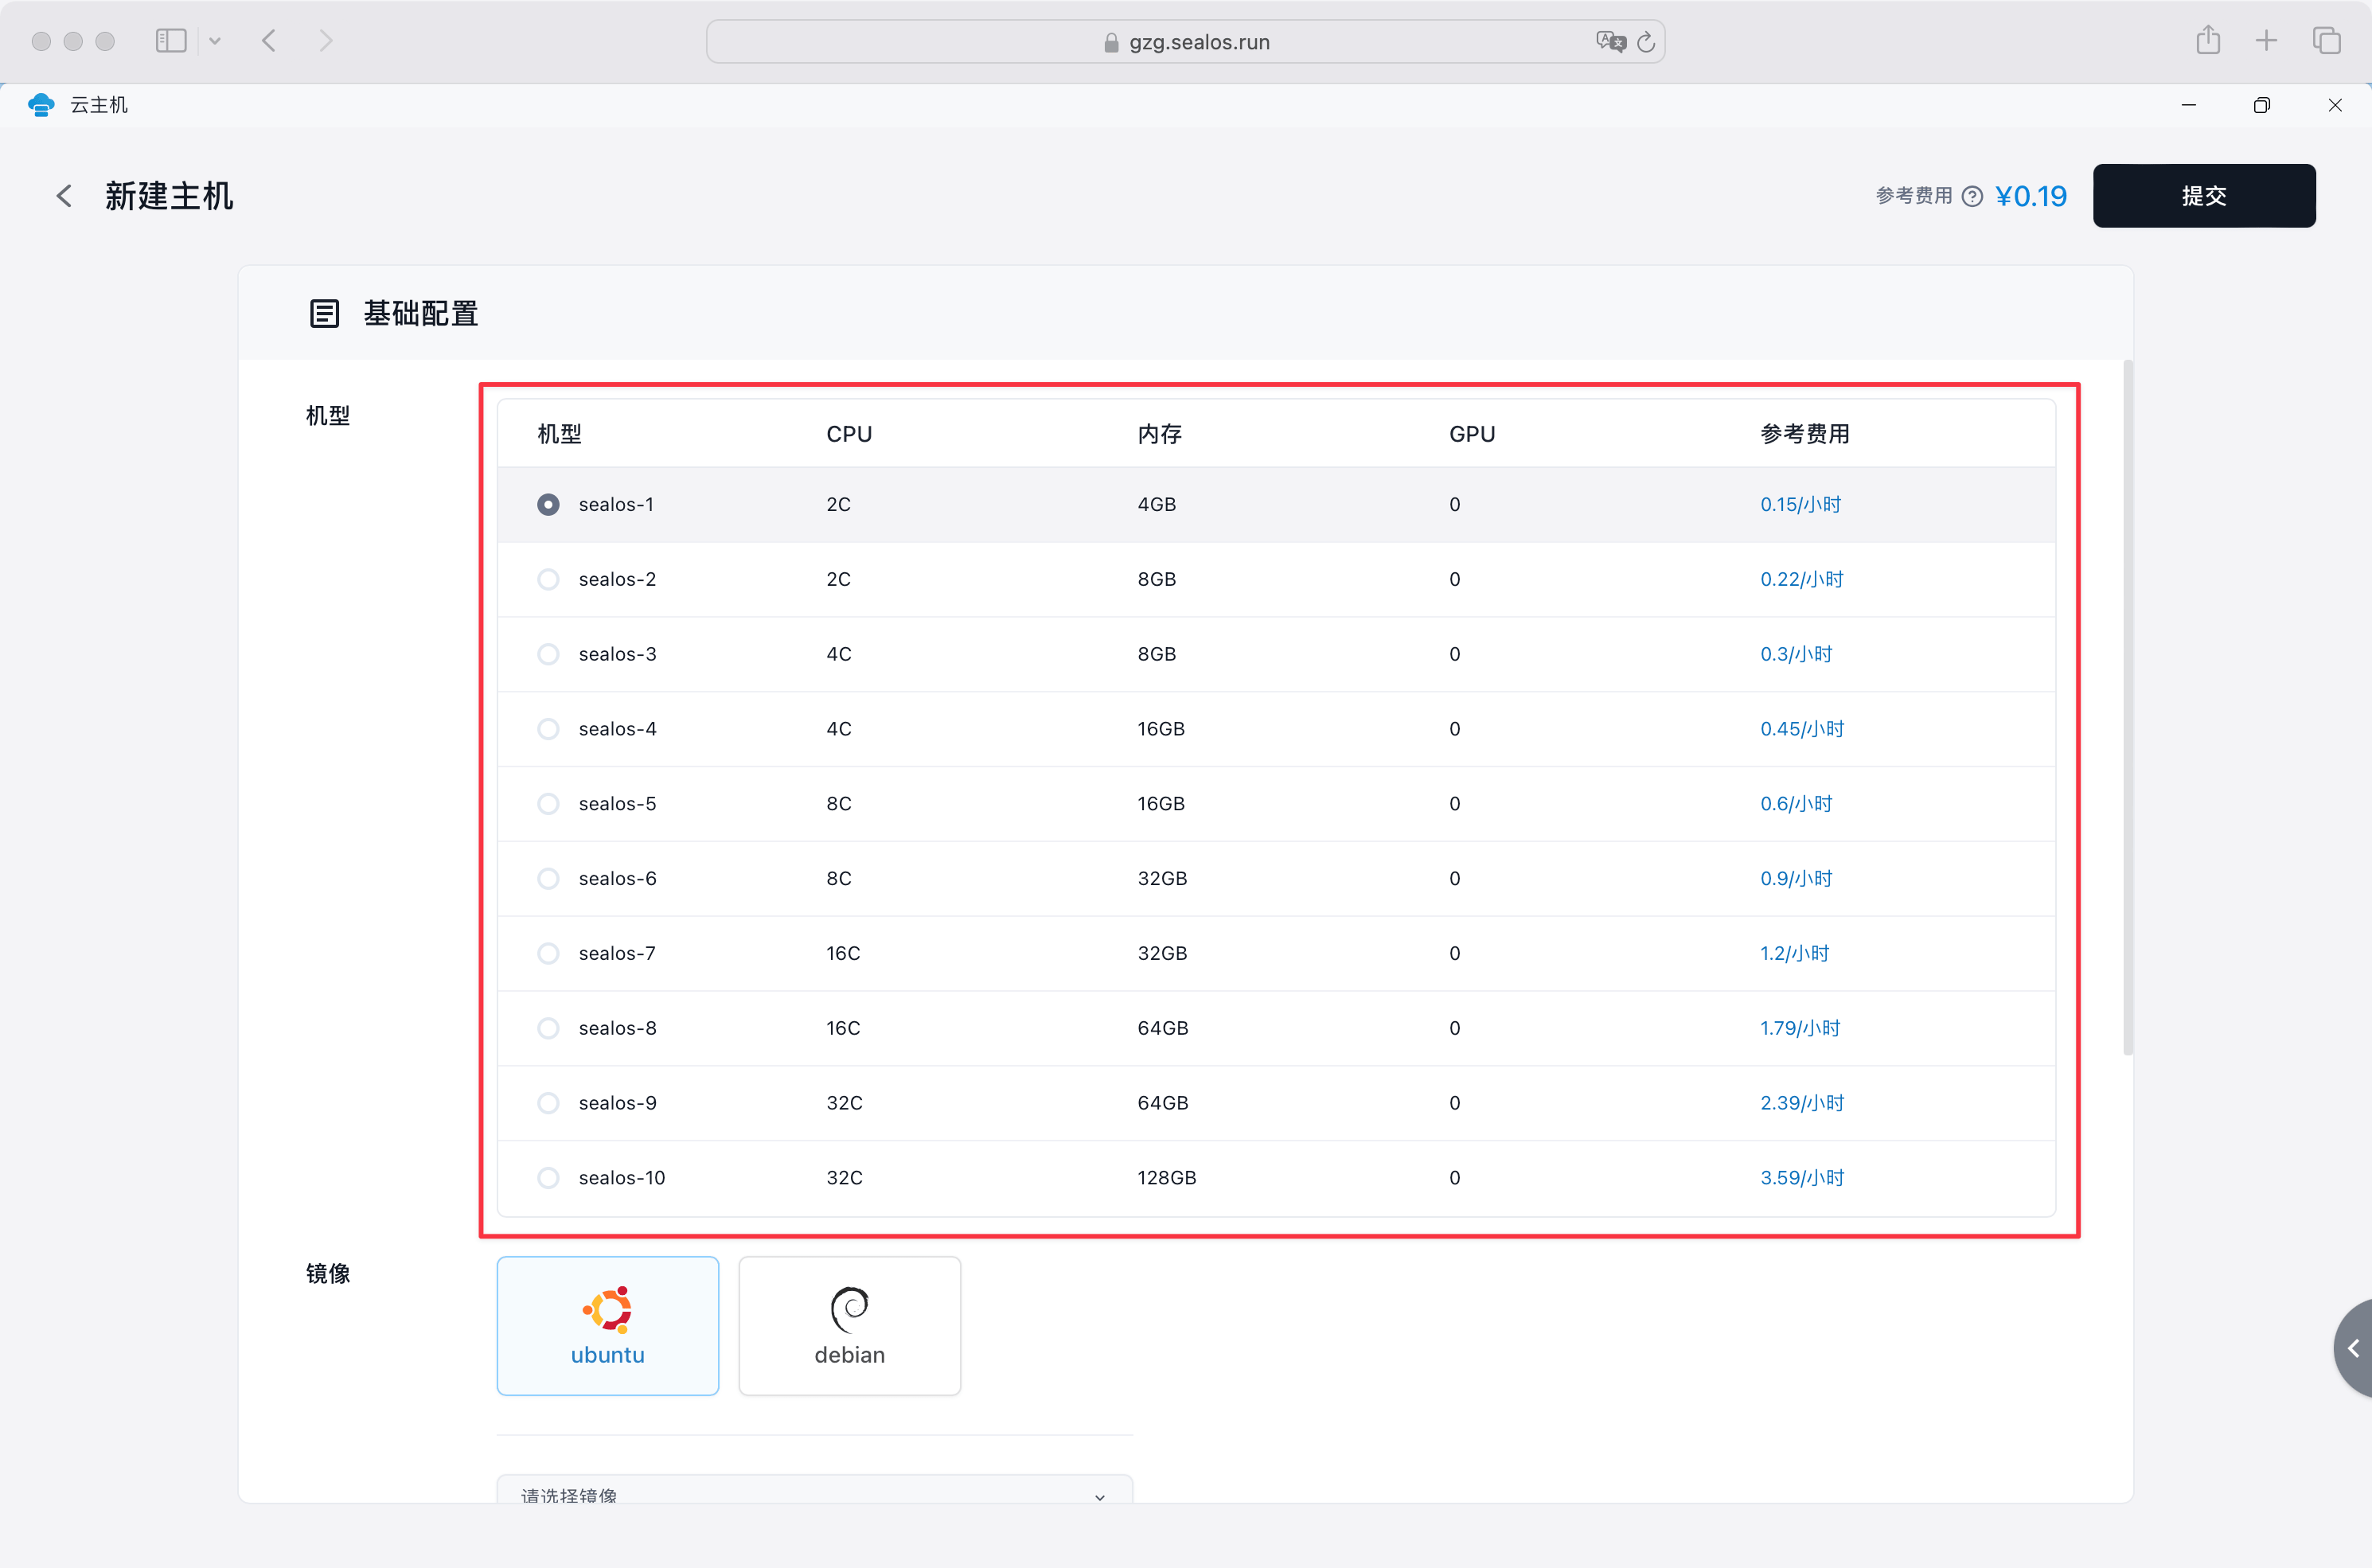The image size is (2372, 1568).
Task: Click the 2.39/小时 price for sealos-9
Action: pos(1802,1103)
